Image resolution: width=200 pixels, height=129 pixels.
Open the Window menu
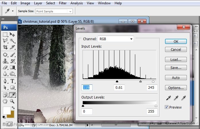(104, 3)
